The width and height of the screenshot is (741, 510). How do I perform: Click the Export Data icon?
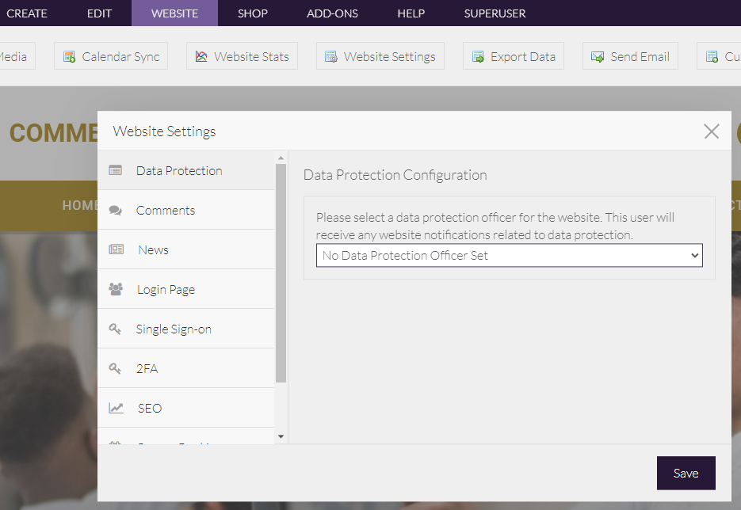click(x=478, y=57)
